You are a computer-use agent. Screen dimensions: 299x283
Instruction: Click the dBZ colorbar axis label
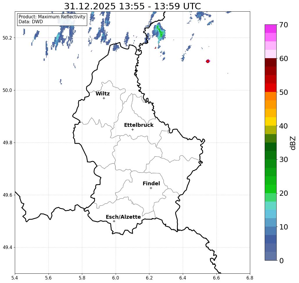coord(293,143)
